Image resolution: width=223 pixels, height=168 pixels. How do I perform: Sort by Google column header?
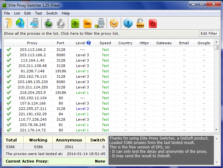tap(204, 43)
